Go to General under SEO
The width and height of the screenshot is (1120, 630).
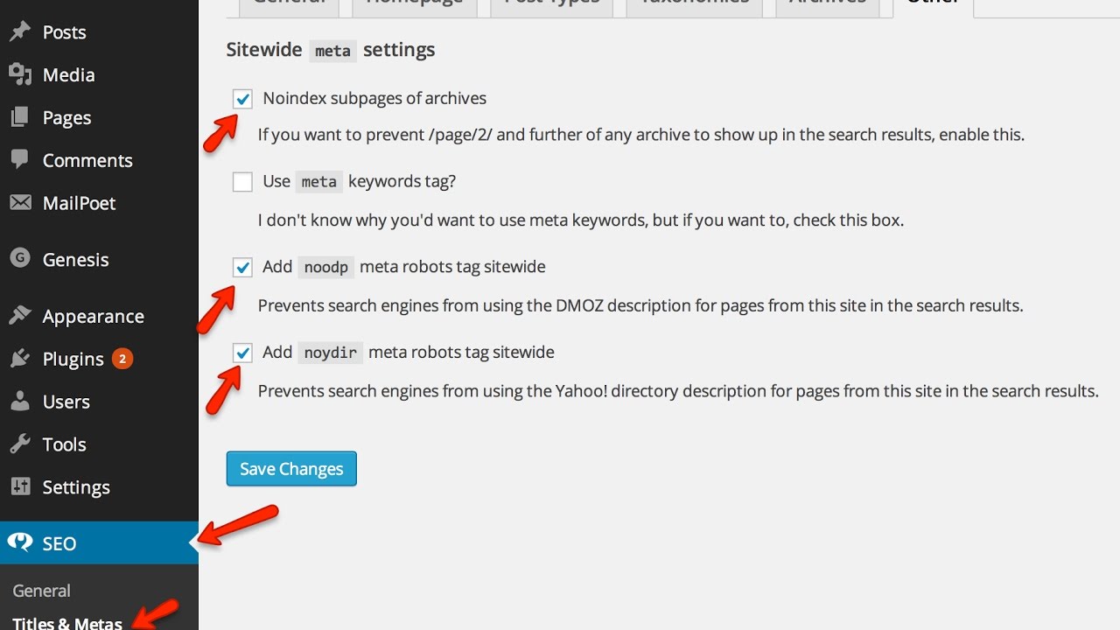click(41, 591)
